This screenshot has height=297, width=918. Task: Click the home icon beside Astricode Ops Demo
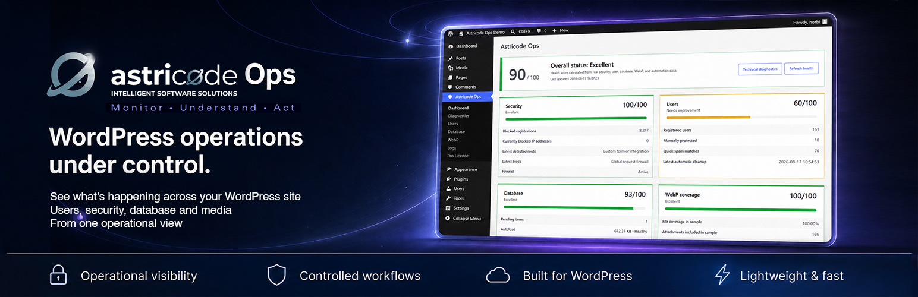[x=461, y=33]
